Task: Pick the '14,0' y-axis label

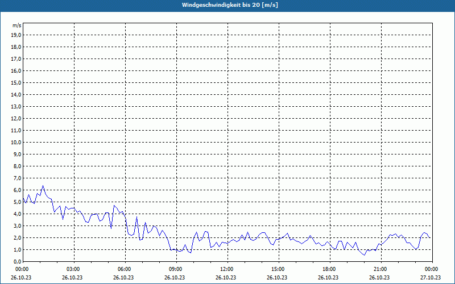Action: tap(16, 94)
